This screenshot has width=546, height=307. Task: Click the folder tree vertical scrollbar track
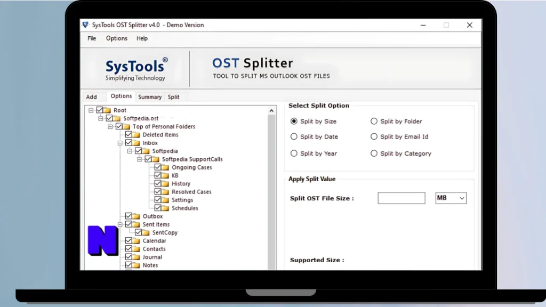pyautogui.click(x=271, y=192)
